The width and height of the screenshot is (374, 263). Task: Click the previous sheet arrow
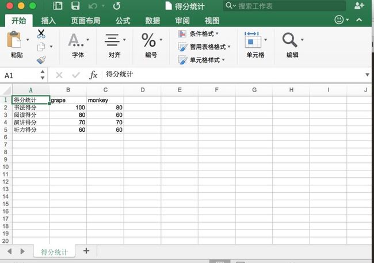(x=10, y=251)
